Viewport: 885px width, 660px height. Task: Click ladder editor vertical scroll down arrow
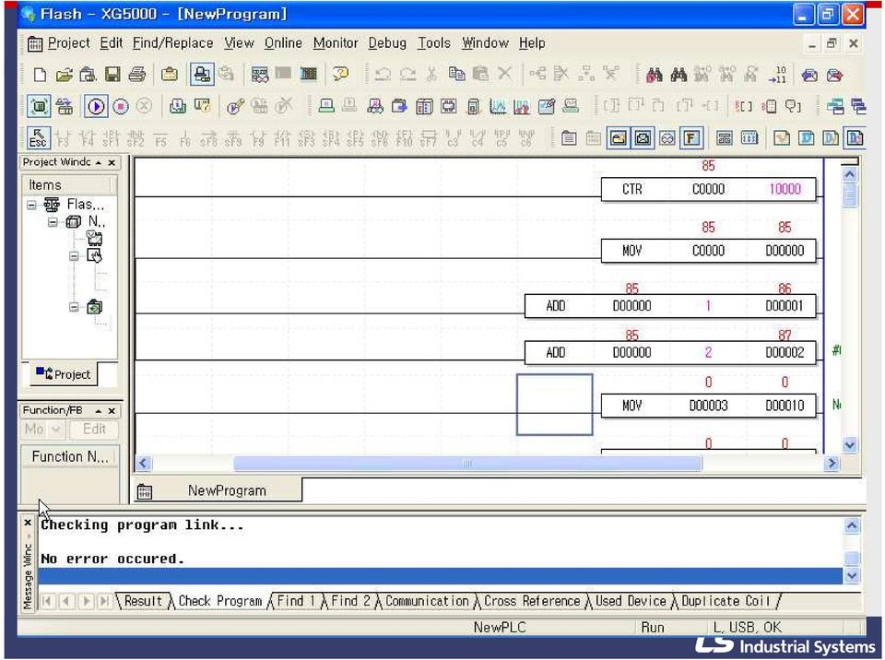pyautogui.click(x=850, y=445)
